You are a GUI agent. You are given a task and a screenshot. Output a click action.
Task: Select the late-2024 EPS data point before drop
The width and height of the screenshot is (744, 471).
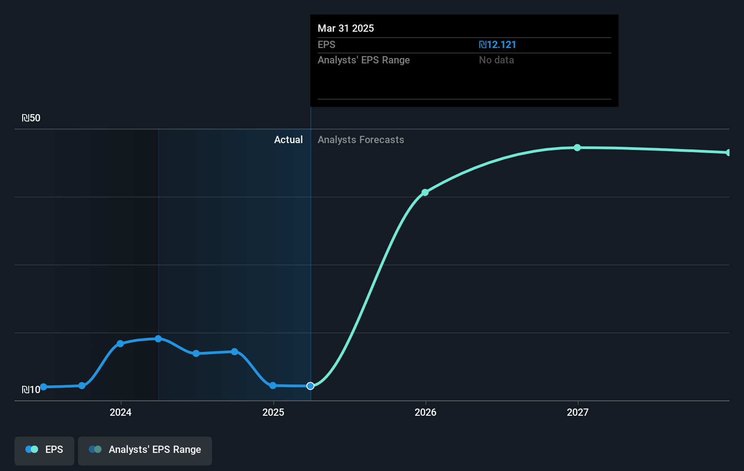[x=234, y=351]
